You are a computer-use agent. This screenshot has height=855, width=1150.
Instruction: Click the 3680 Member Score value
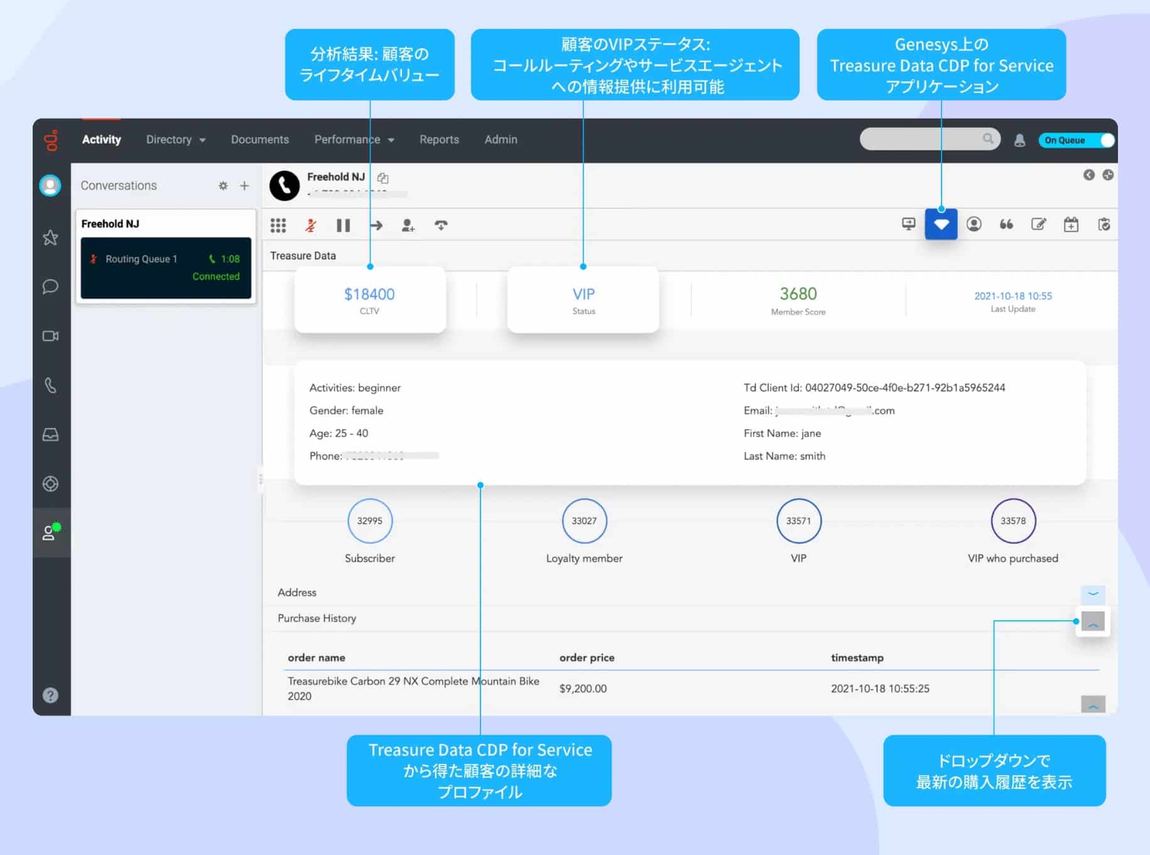pyautogui.click(x=798, y=293)
